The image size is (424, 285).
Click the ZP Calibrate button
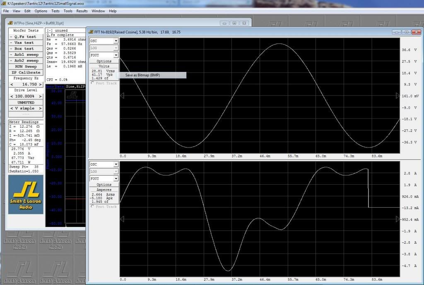point(26,73)
